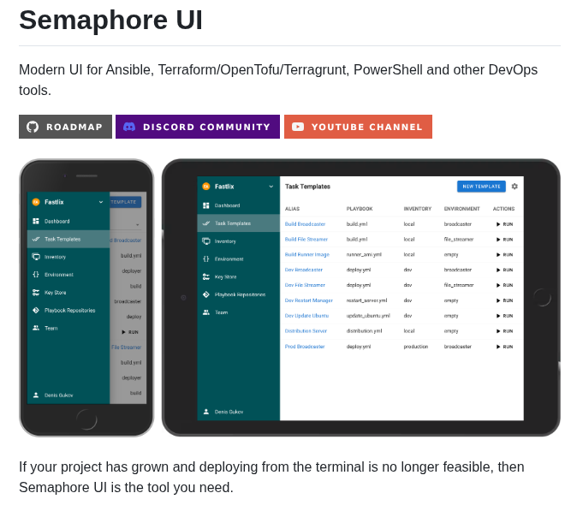577x505 pixels.
Task: Click the Playbook Repositories icon in phone sidebar
Action: point(36,310)
